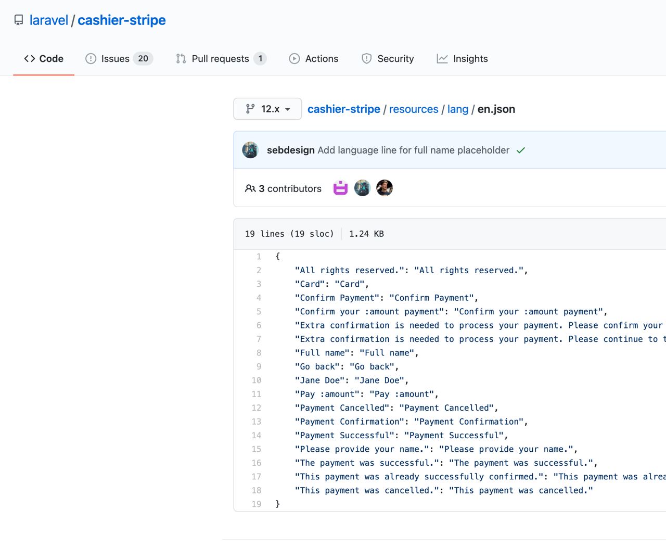Viewport: 666px width, 547px height.
Task: Click the "Payment Successful" code line
Action: 402,435
